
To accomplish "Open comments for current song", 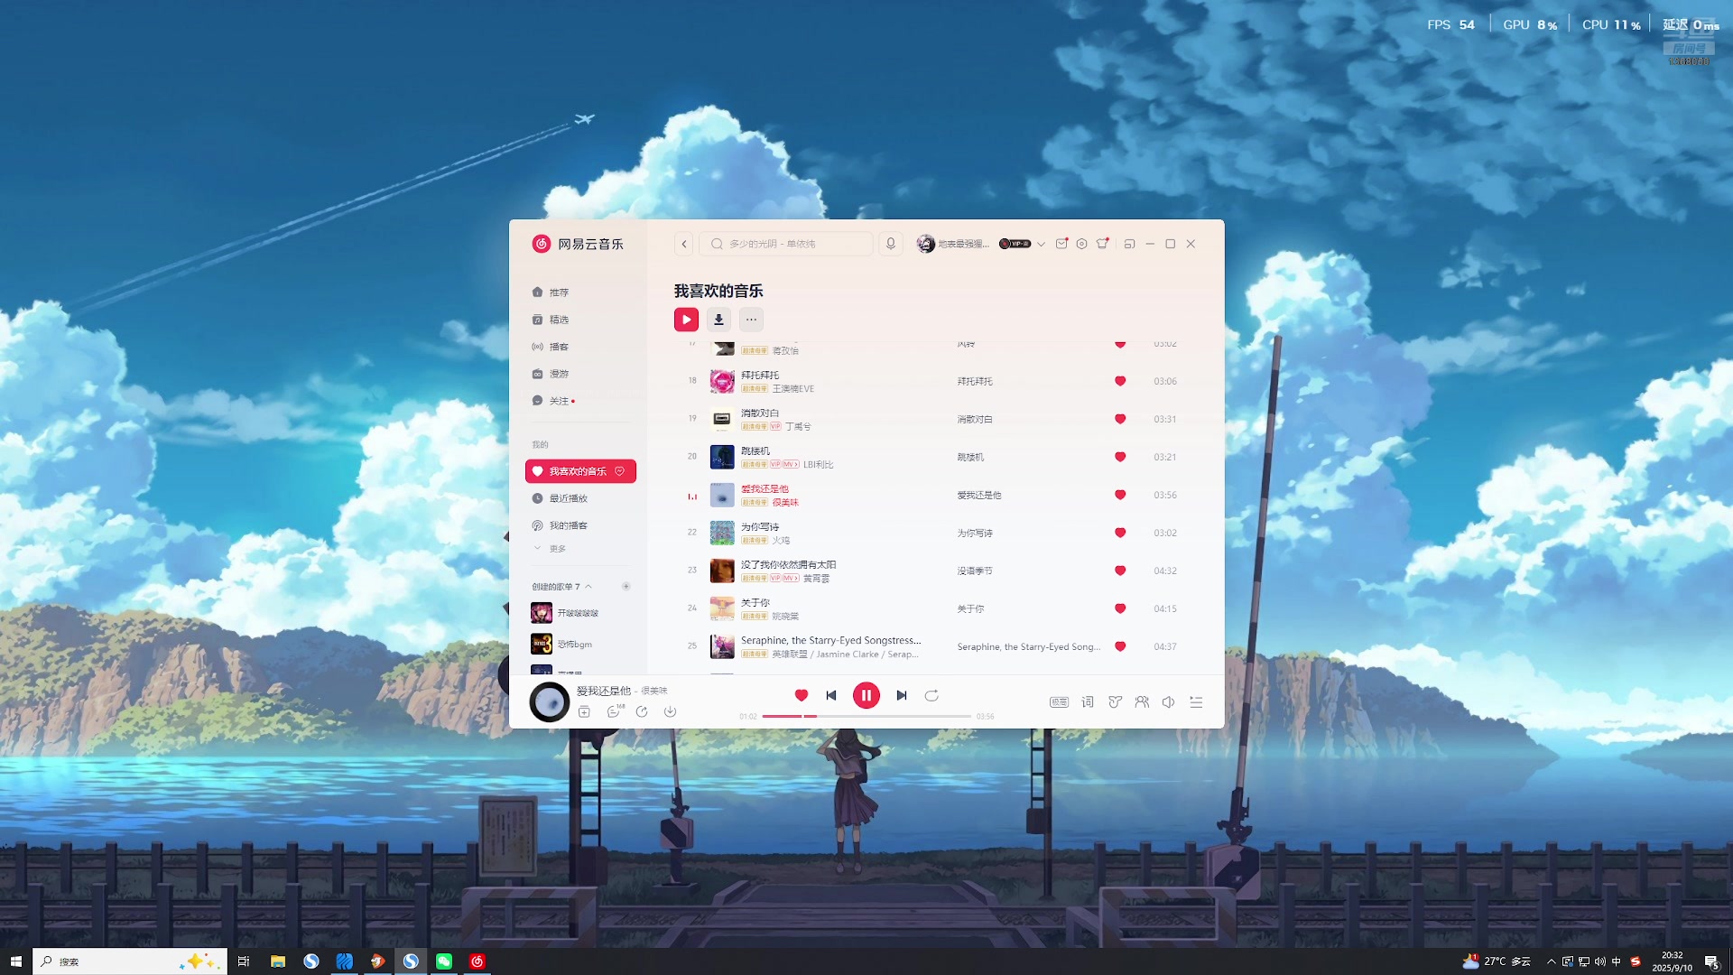I will 614,711.
